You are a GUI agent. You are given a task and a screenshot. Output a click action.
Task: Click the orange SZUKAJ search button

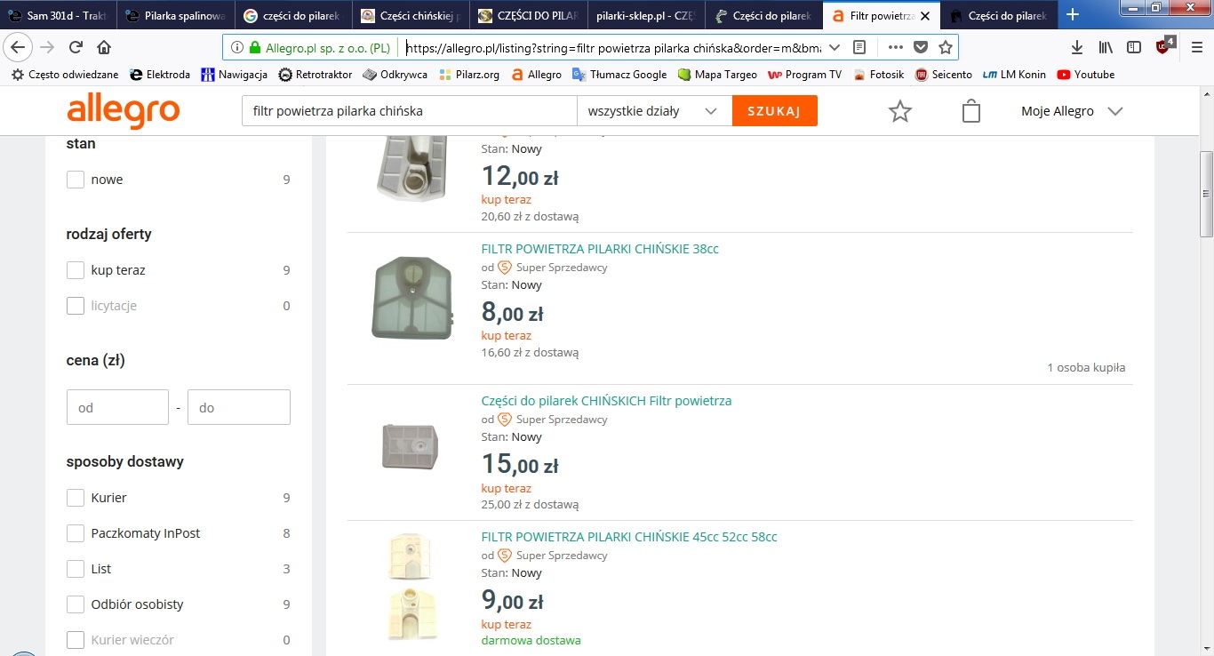[775, 111]
